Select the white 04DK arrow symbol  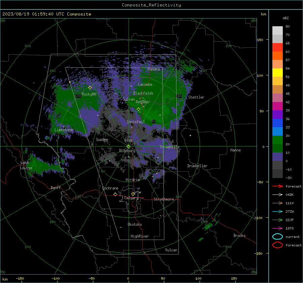[277, 195]
